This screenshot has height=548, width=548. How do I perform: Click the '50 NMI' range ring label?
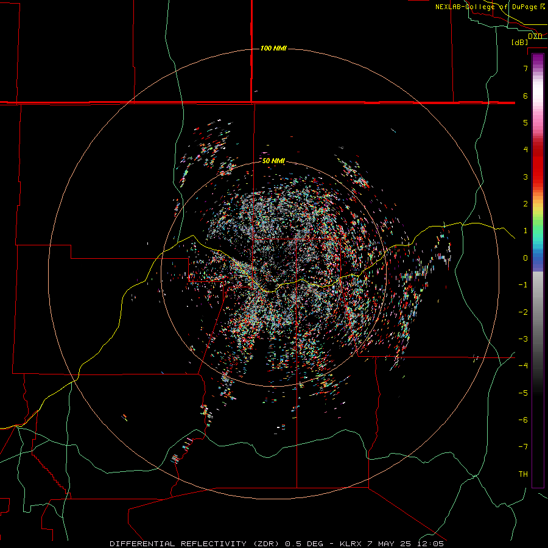(273, 161)
